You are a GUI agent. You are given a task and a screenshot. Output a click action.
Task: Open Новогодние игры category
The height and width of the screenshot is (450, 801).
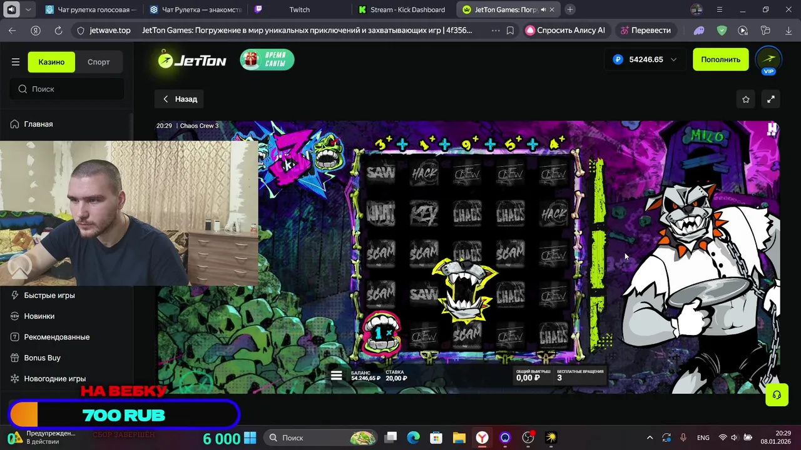click(x=54, y=379)
